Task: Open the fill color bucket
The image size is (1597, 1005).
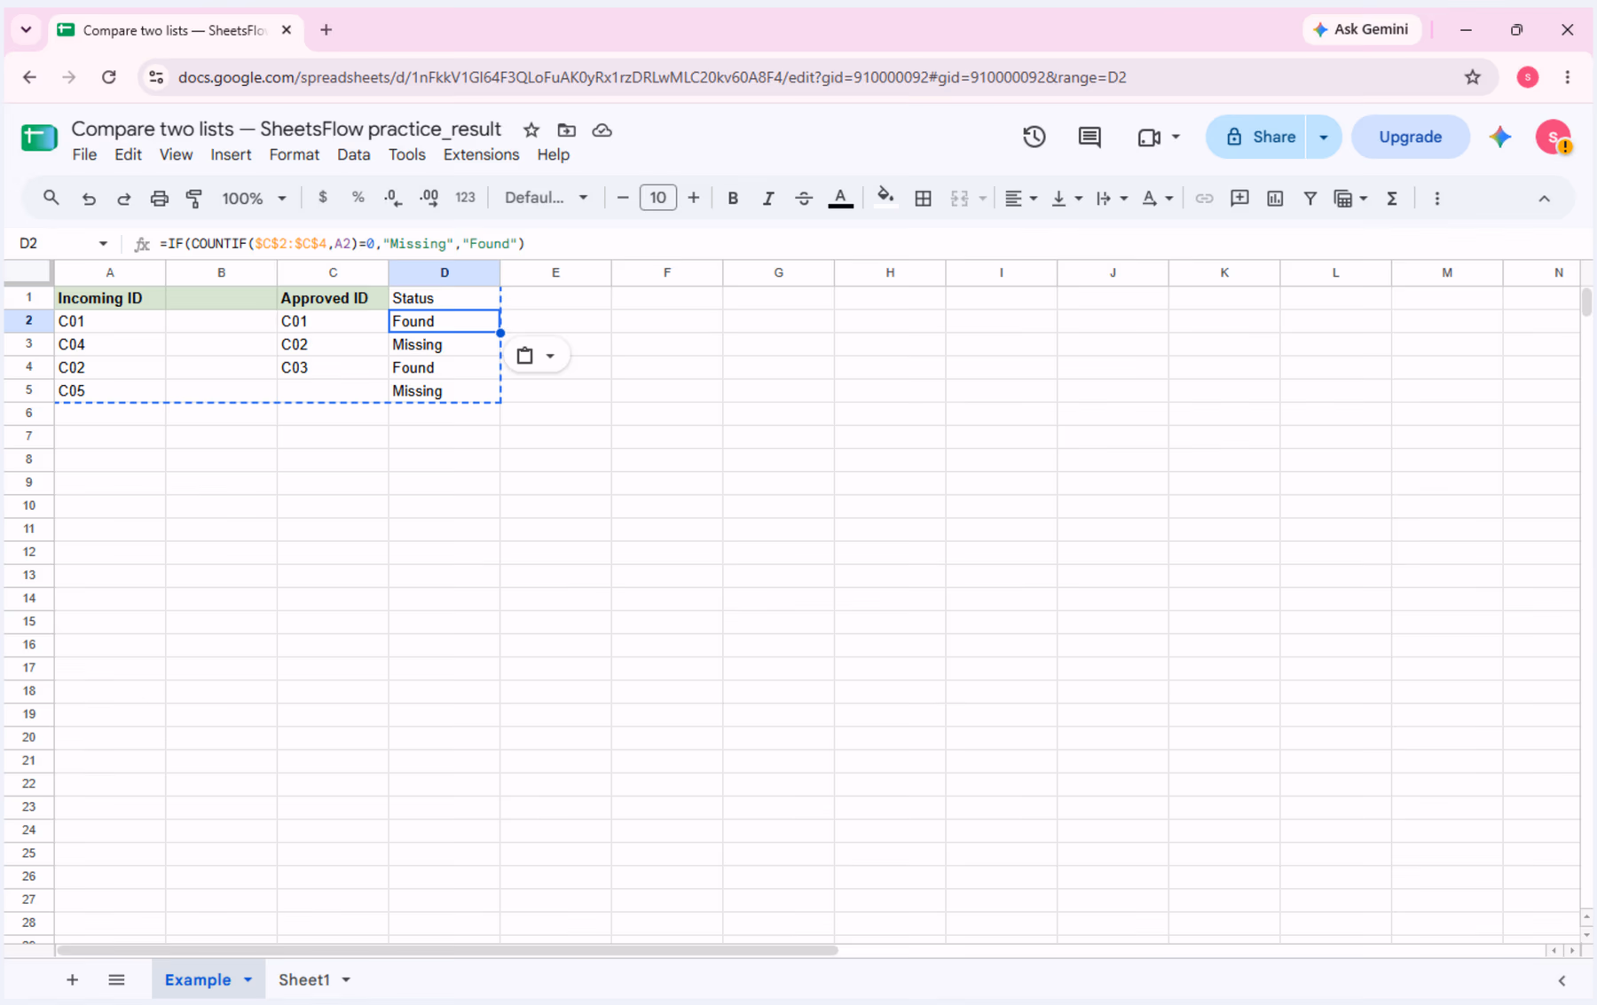Action: click(885, 198)
